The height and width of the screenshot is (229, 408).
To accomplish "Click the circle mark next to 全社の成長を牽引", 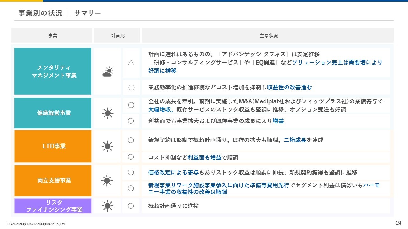I will coord(131,105).
